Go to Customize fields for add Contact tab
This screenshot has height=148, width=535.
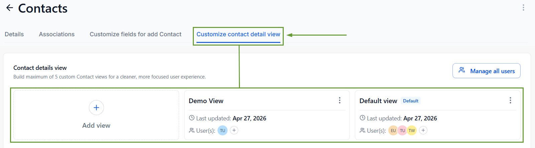(x=135, y=34)
